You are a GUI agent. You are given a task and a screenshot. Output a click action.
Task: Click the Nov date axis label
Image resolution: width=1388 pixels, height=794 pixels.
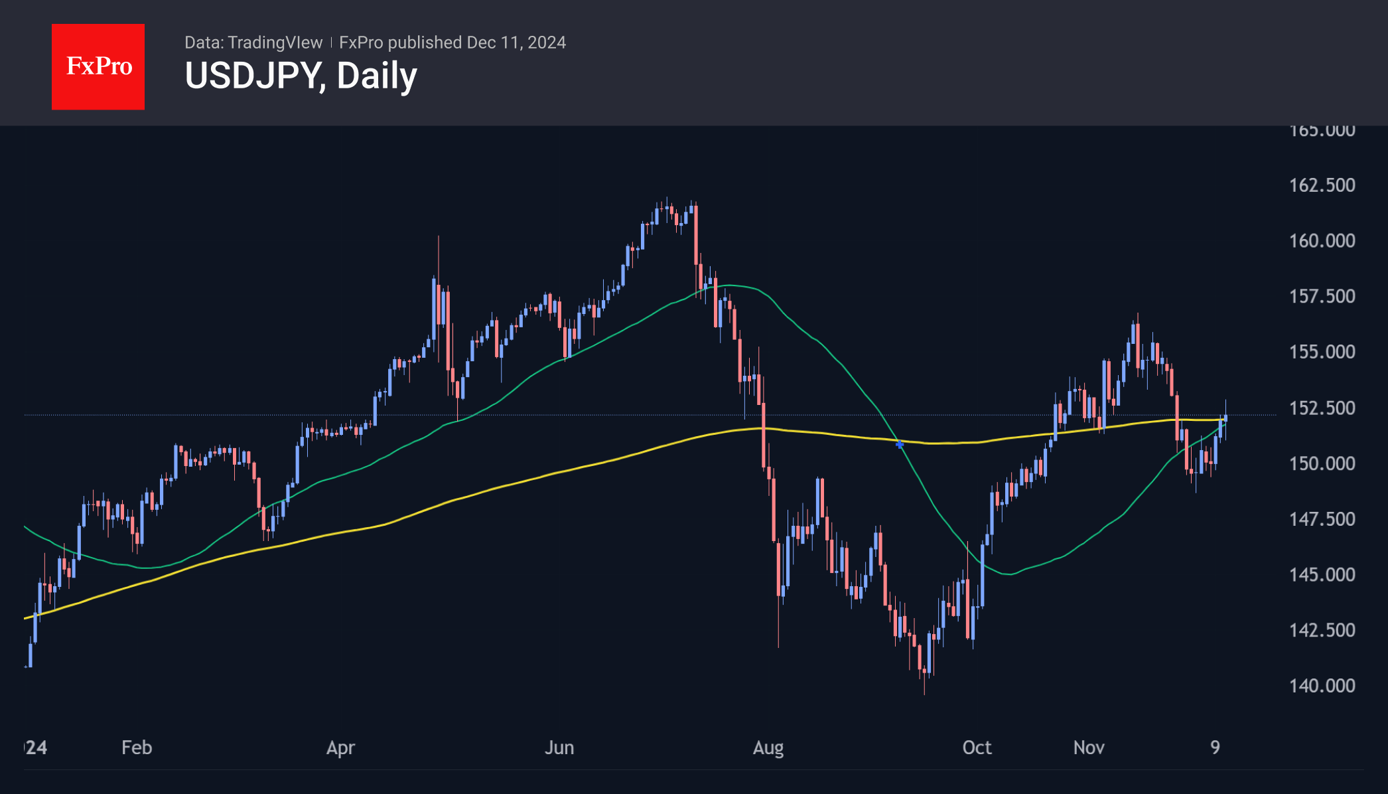coord(1089,748)
